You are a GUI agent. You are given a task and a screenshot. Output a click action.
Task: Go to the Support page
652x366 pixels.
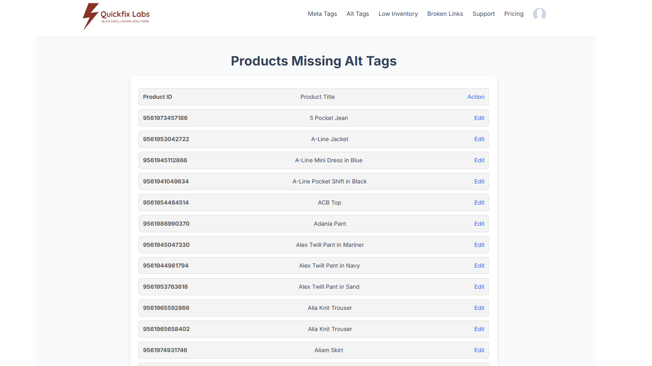483,13
